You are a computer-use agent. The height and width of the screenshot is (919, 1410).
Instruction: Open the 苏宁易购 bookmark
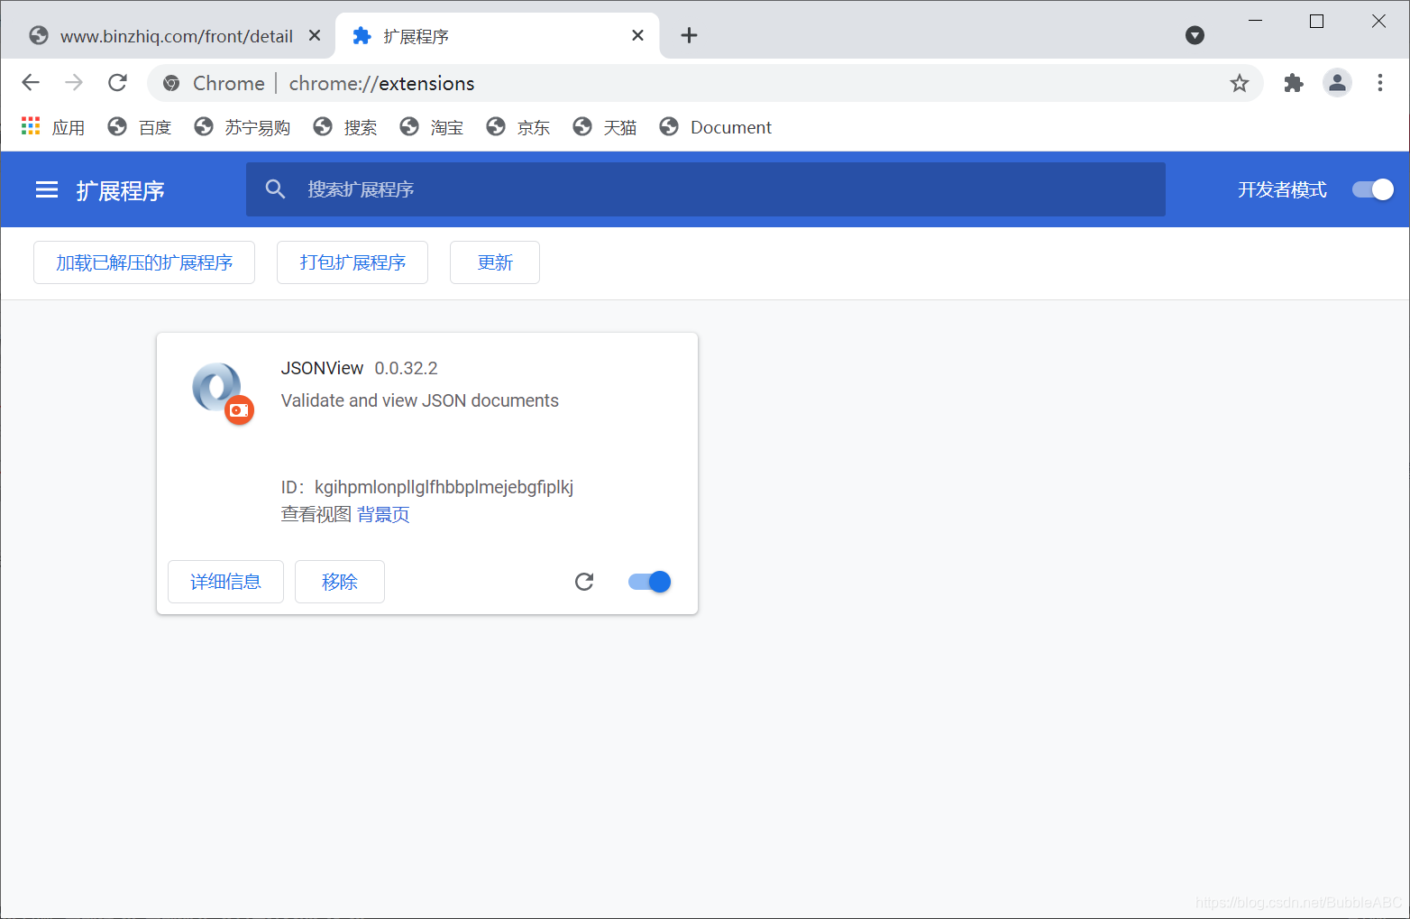pyautogui.click(x=242, y=127)
